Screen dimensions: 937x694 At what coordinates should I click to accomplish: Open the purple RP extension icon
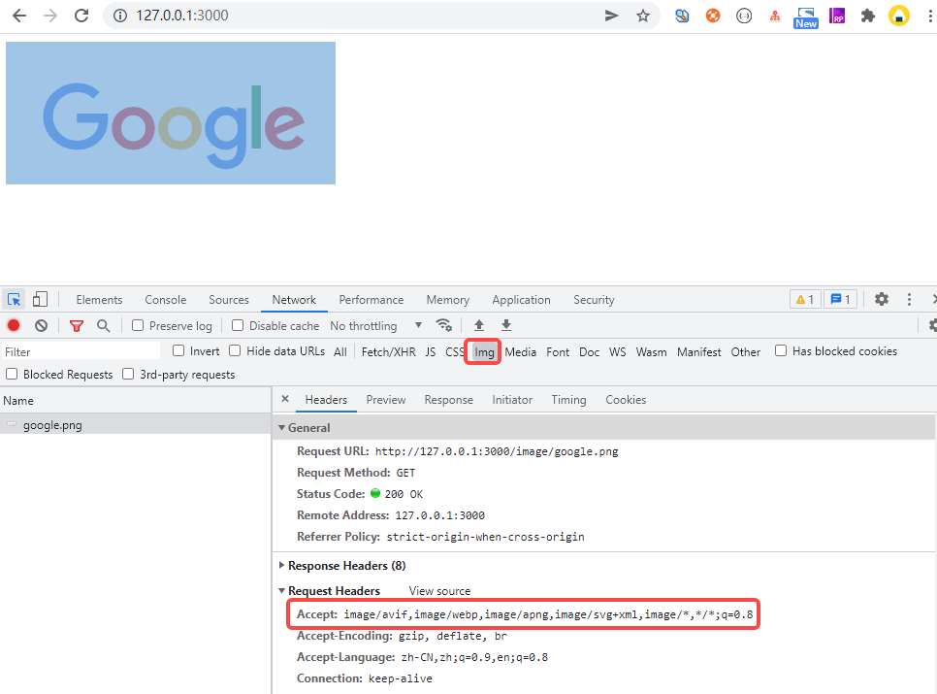point(836,16)
